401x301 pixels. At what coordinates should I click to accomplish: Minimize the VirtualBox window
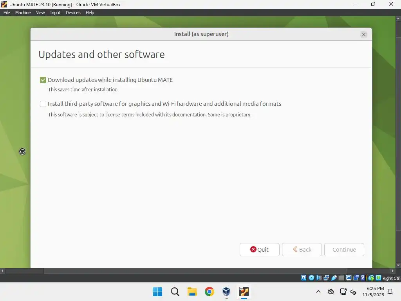pyautogui.click(x=356, y=4)
